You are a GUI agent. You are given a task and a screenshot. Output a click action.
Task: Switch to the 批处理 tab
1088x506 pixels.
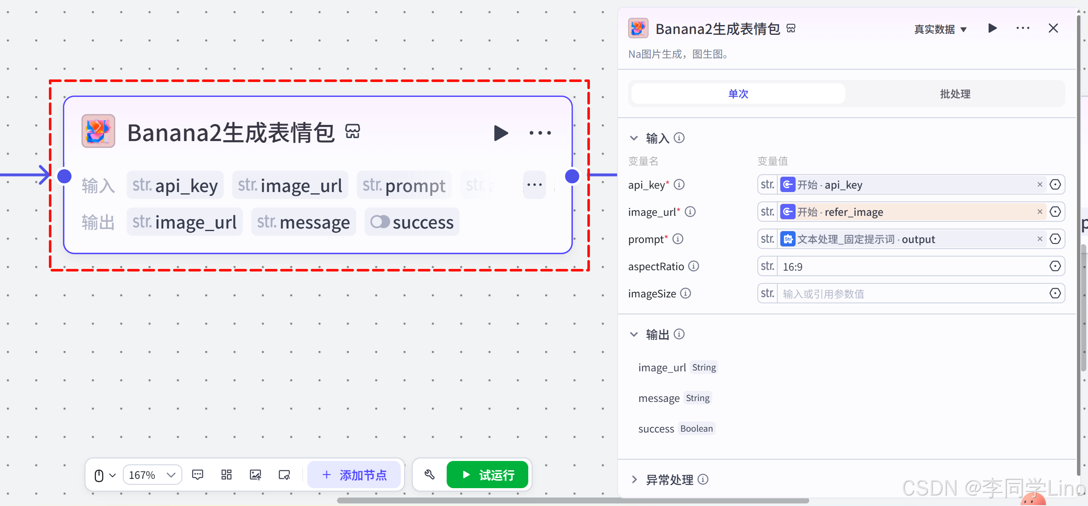point(955,94)
